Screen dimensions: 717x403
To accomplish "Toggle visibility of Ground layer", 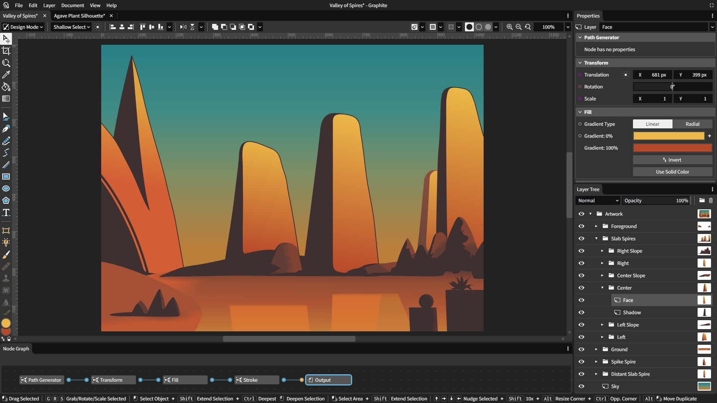I will tap(581, 349).
